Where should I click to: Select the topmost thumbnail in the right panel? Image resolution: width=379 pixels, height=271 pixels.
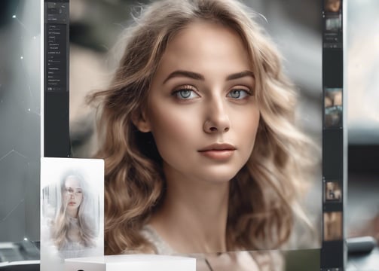pos(333,6)
